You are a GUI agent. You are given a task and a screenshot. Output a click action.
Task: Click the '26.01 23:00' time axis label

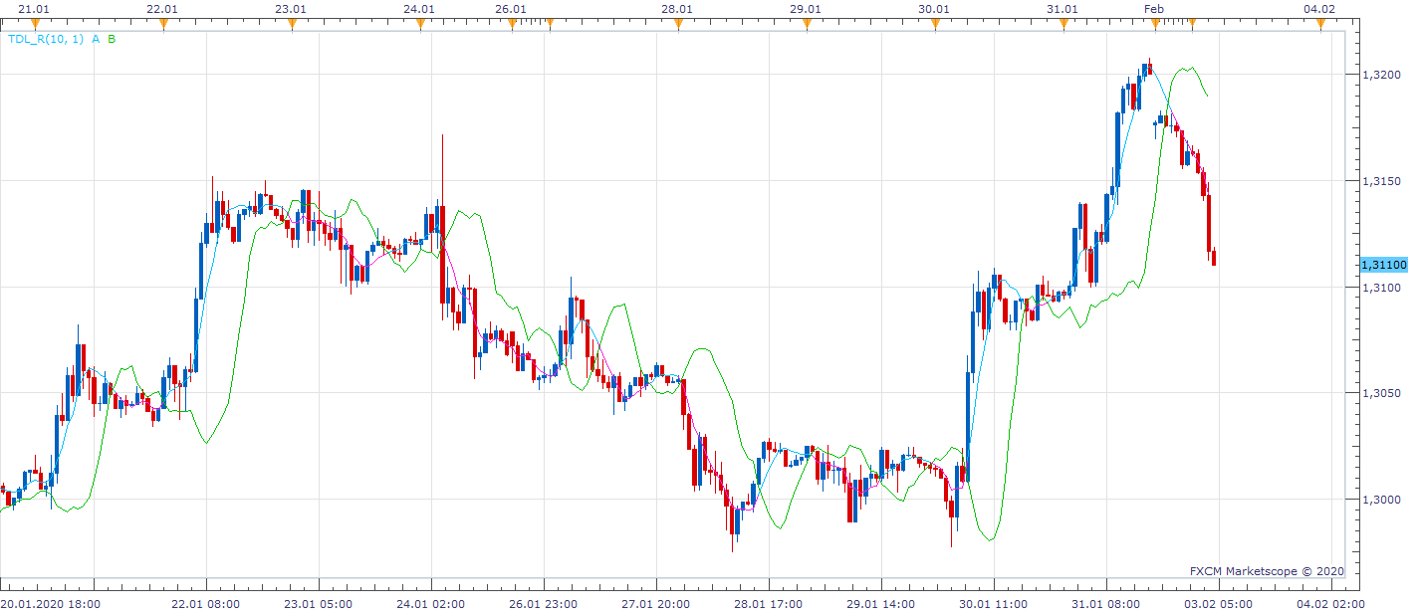544,603
